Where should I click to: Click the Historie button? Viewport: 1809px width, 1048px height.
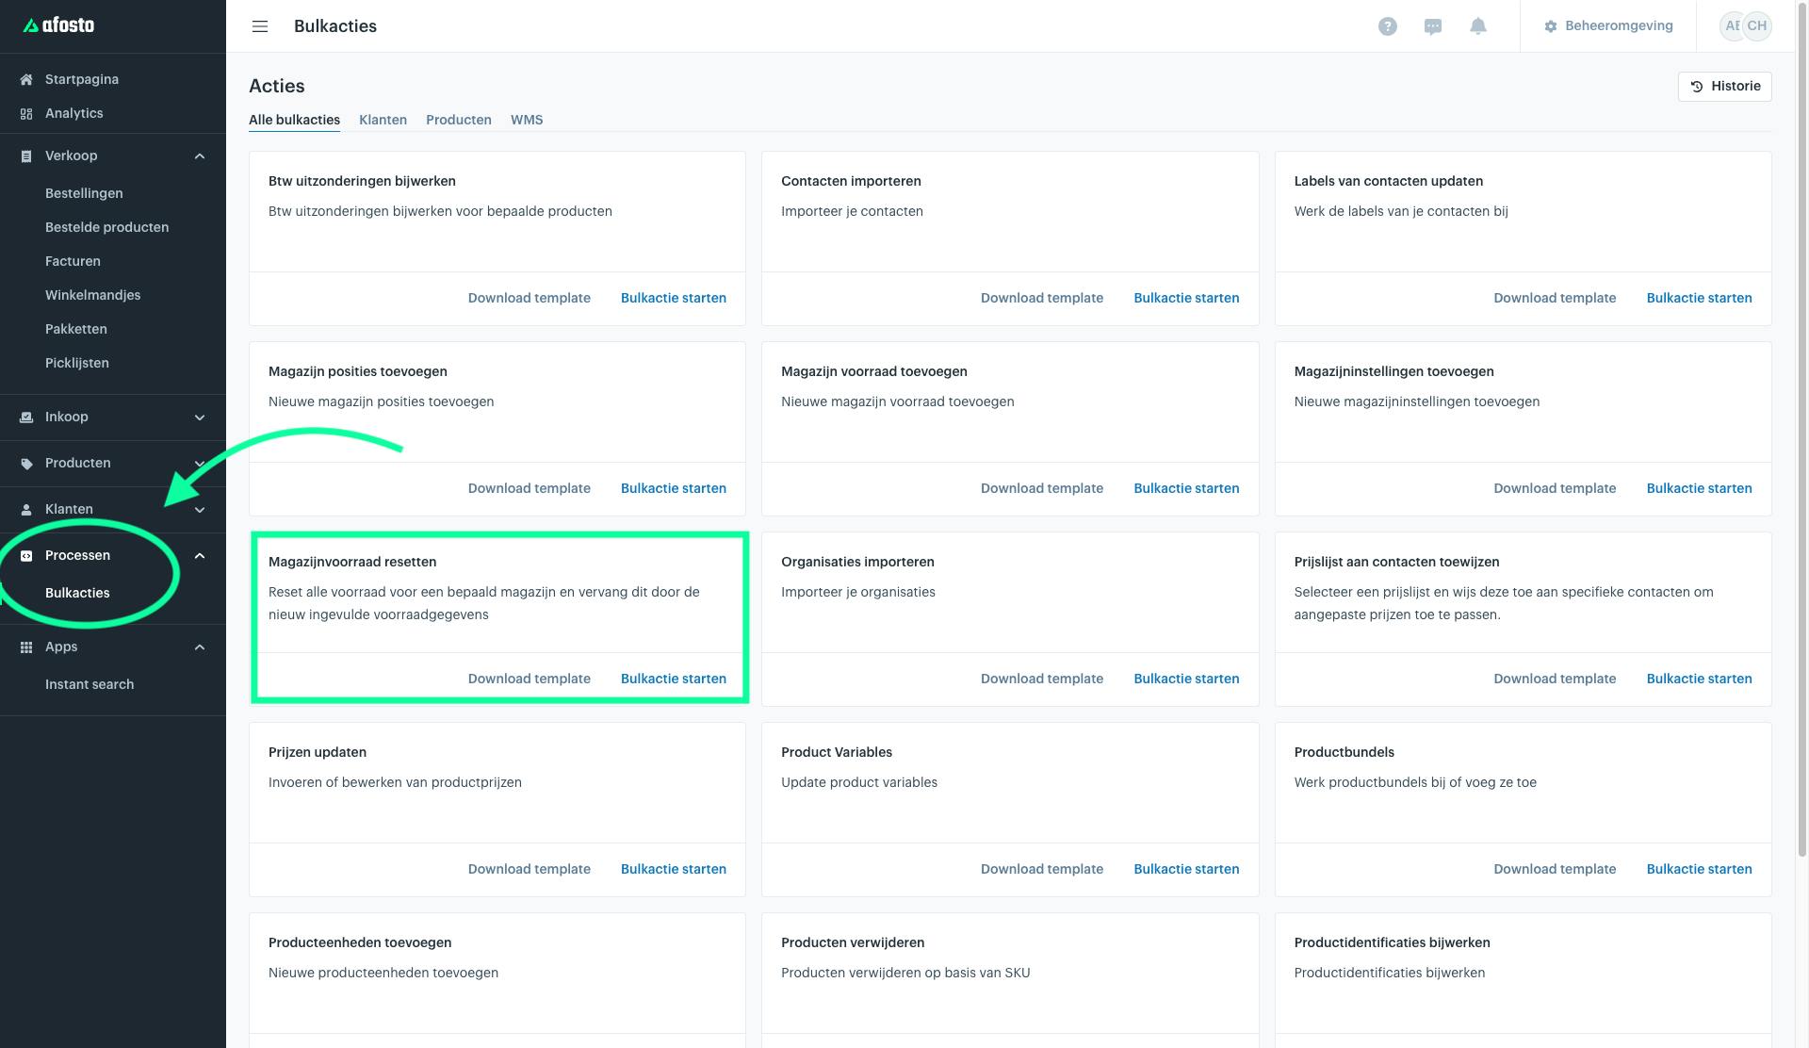(1724, 86)
